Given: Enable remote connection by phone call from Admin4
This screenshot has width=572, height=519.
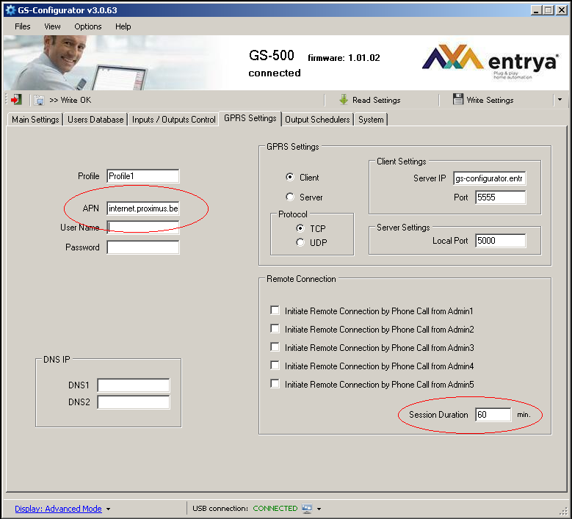Looking at the screenshot, I should tap(275, 365).
